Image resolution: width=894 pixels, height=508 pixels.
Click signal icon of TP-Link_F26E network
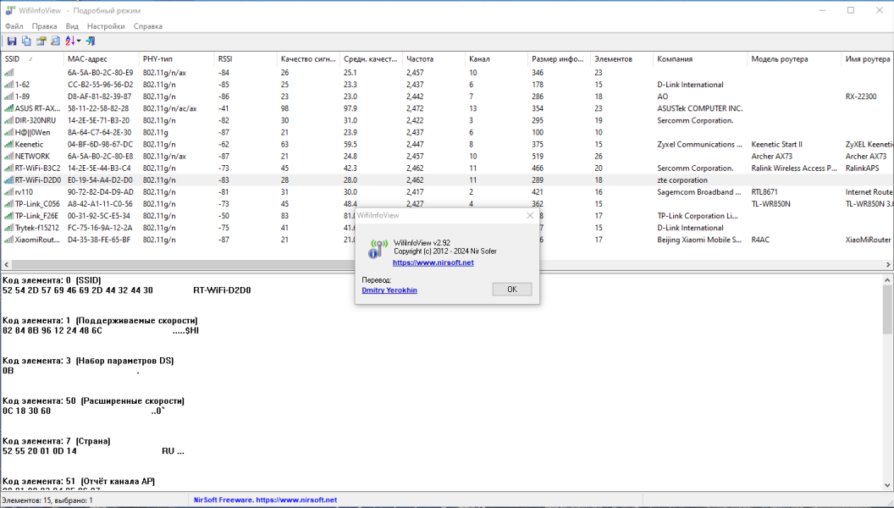pyautogui.click(x=8, y=217)
